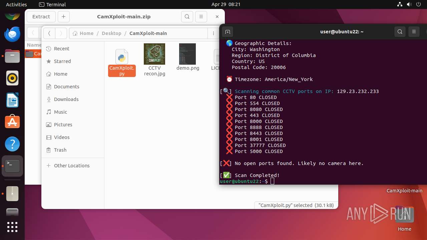The height and width of the screenshot is (240, 427).
Task: Click the Desktop breadcrumb
Action: pyautogui.click(x=111, y=33)
